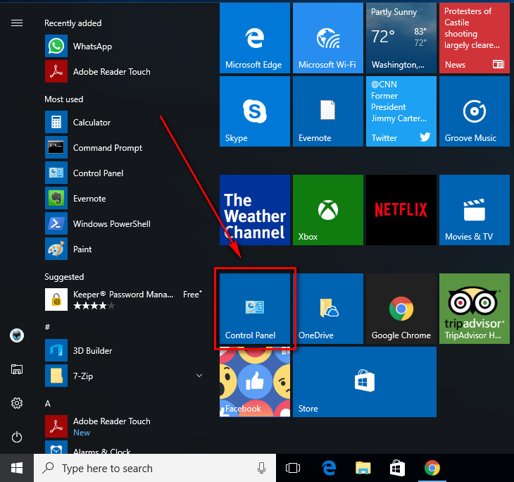Click the 'Type here to search' box
Viewport: 514px width, 482px height.
[x=155, y=468]
